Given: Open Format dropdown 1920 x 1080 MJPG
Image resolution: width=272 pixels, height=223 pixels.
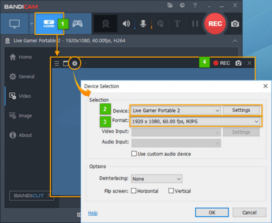Looking at the screenshot, I should 195,121.
